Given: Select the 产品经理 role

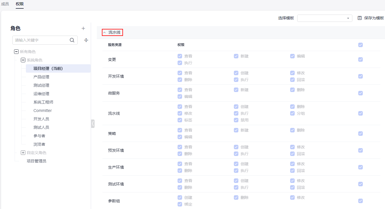Looking at the screenshot, I should (x=41, y=77).
